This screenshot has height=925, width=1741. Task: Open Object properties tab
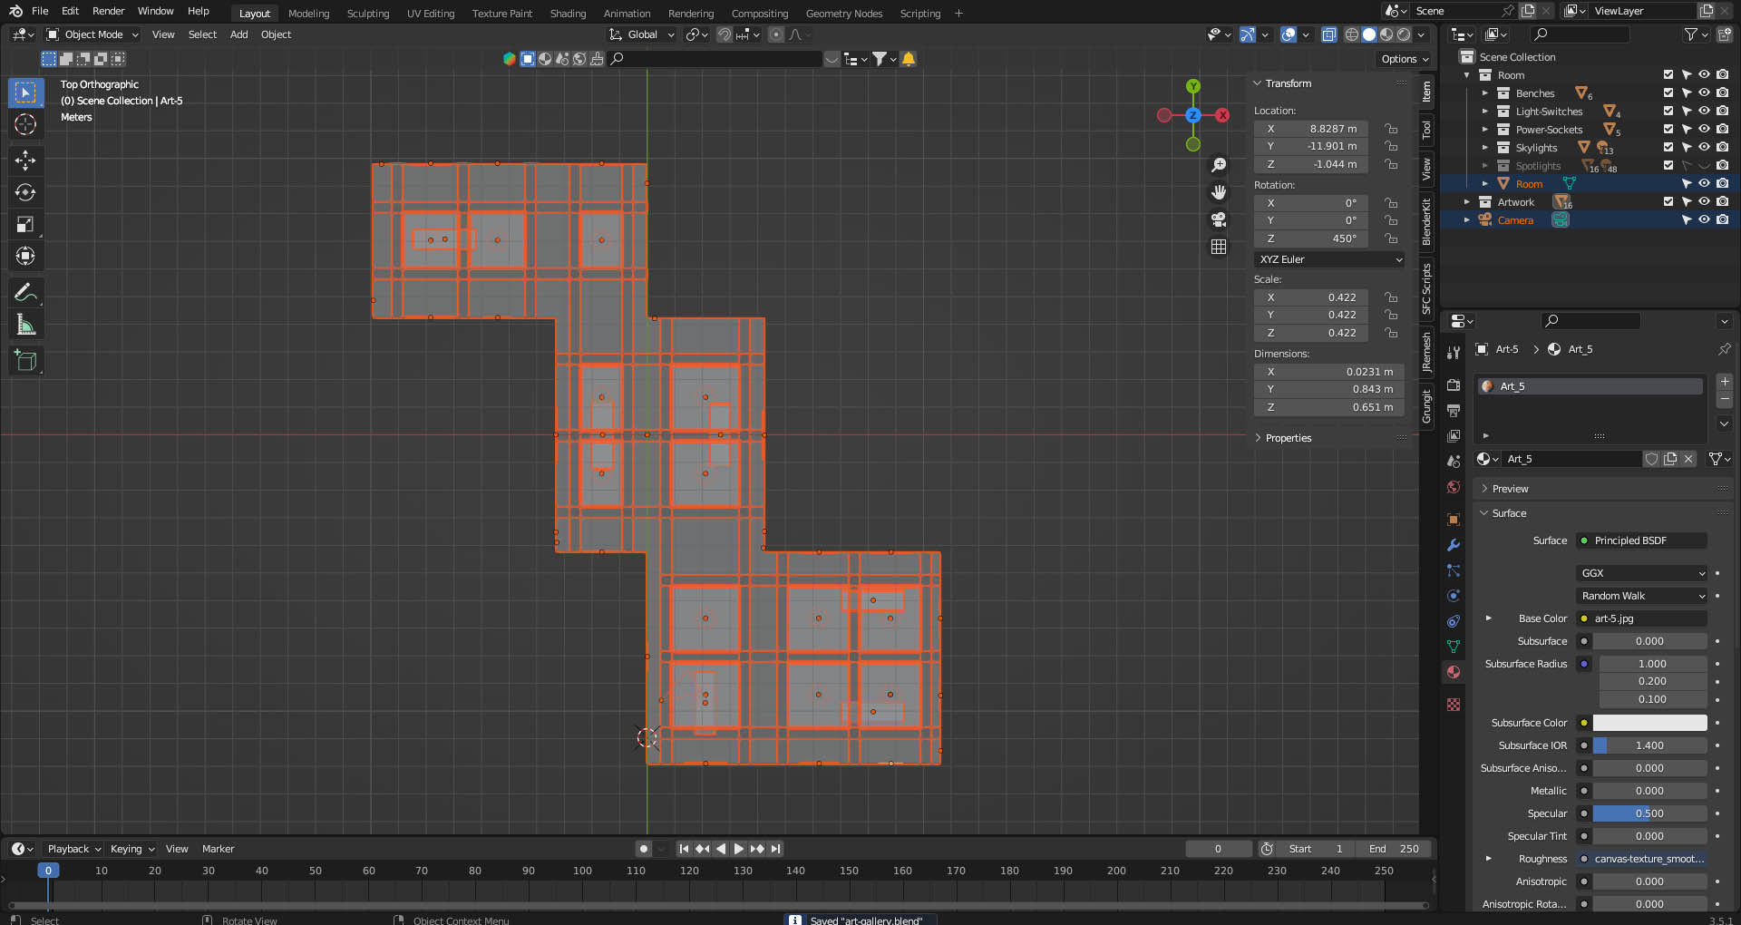tap(1454, 520)
